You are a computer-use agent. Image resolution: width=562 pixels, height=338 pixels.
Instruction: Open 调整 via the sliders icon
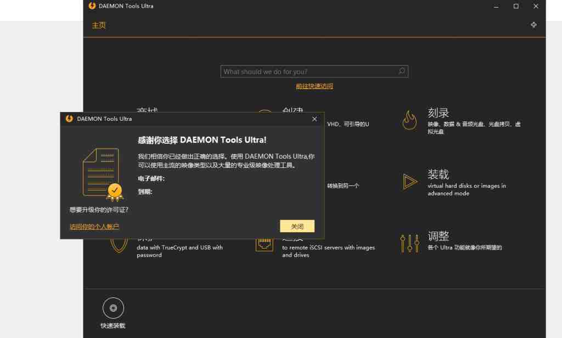click(x=409, y=242)
